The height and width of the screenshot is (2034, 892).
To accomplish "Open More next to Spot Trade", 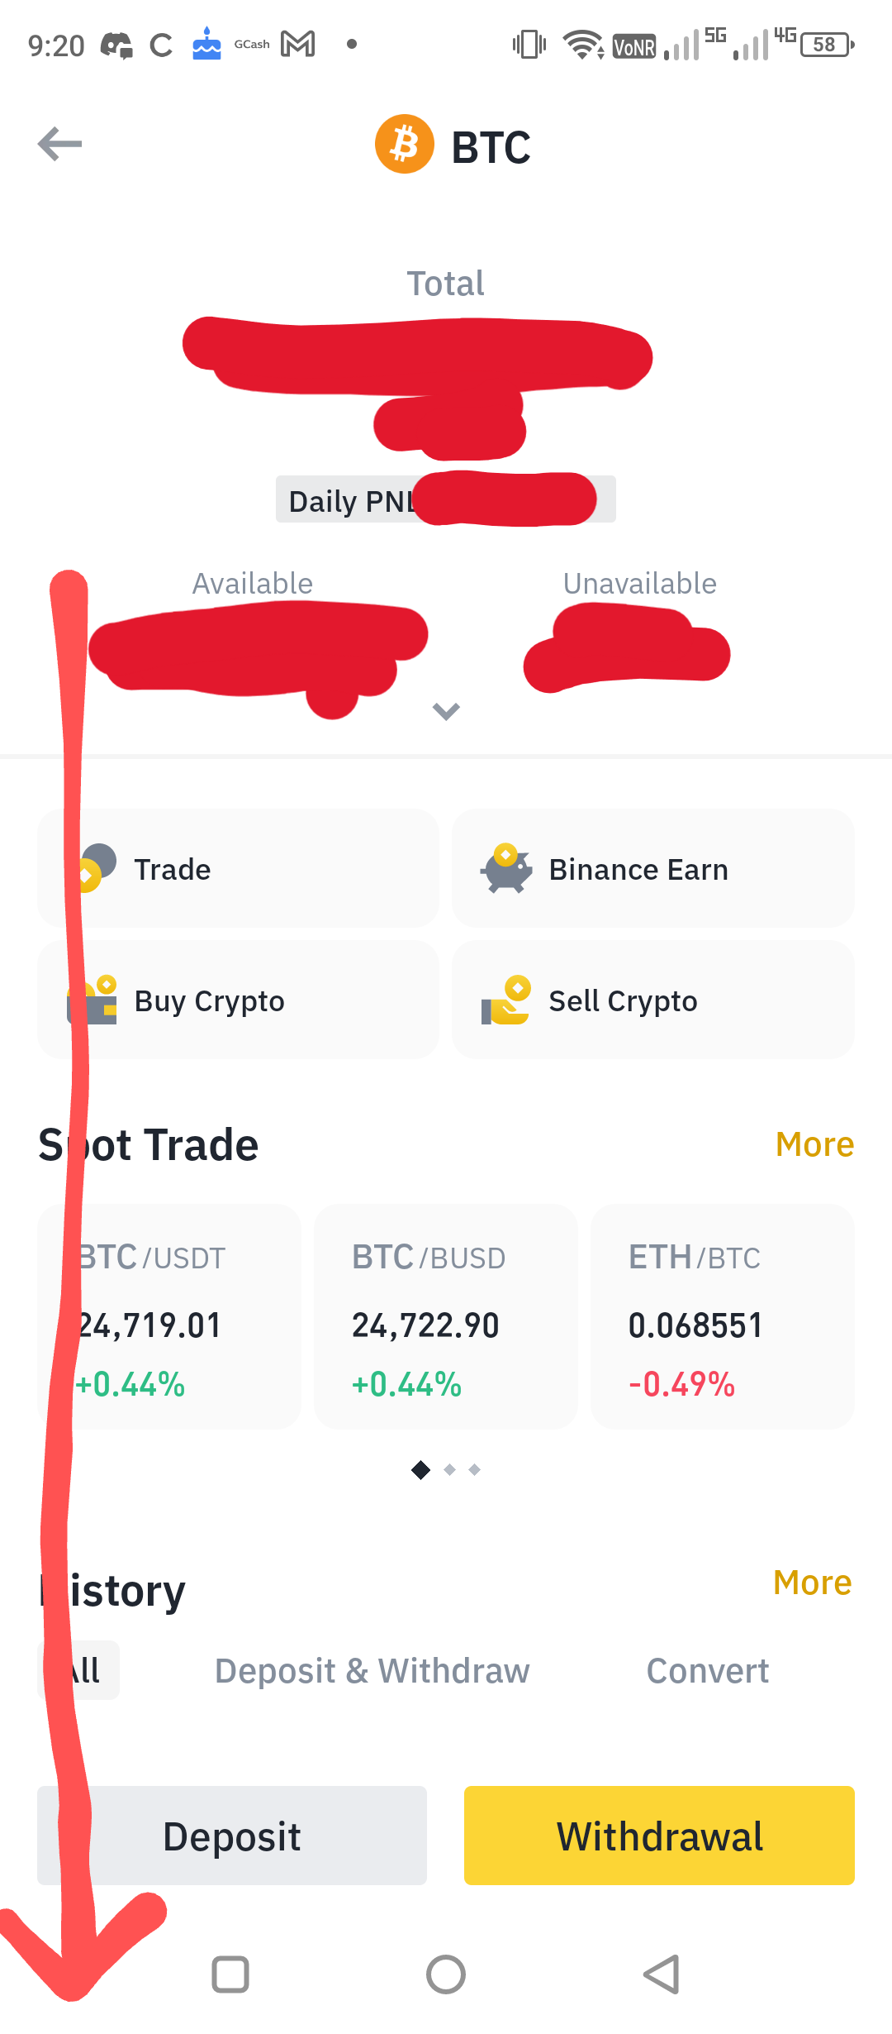I will pos(814,1144).
